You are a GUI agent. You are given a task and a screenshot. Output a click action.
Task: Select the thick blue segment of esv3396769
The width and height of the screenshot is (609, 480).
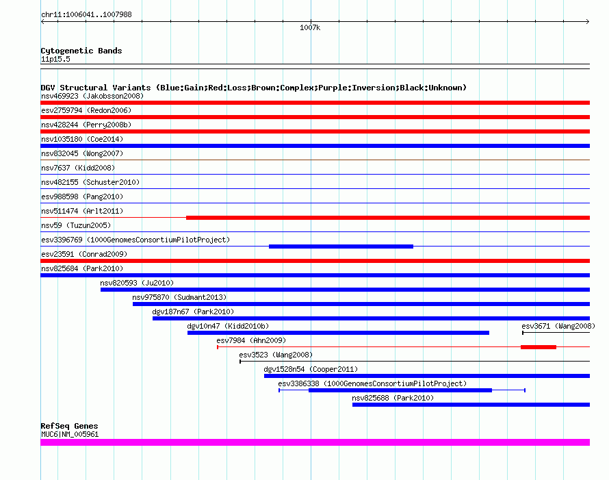(x=341, y=247)
